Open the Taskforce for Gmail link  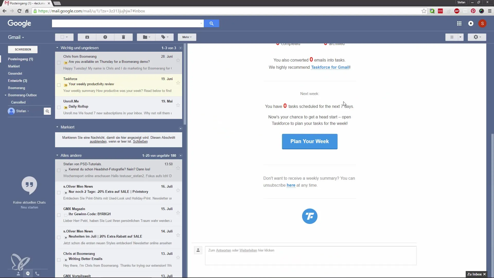[330, 67]
